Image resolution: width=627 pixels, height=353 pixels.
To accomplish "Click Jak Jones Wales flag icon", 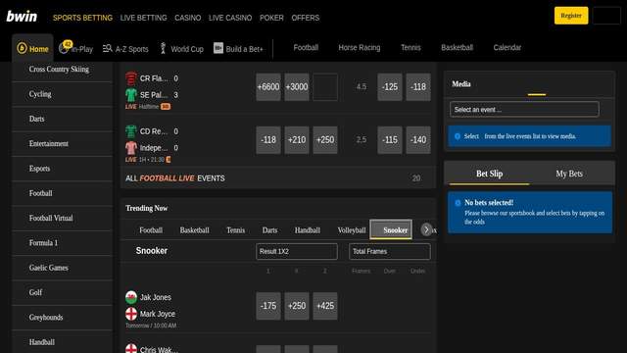I will point(130,297).
